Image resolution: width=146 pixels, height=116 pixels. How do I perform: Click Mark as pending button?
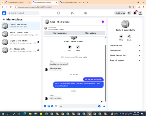(x=60, y=33)
